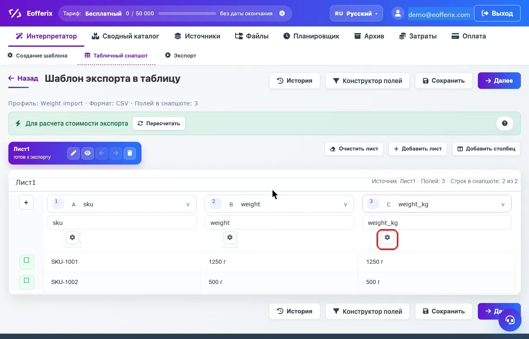Select the Экспорт sub-tab
Viewport: 529px width, 339px height.
point(181,55)
